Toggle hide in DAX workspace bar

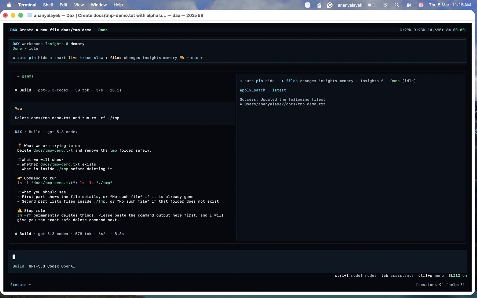43,58
